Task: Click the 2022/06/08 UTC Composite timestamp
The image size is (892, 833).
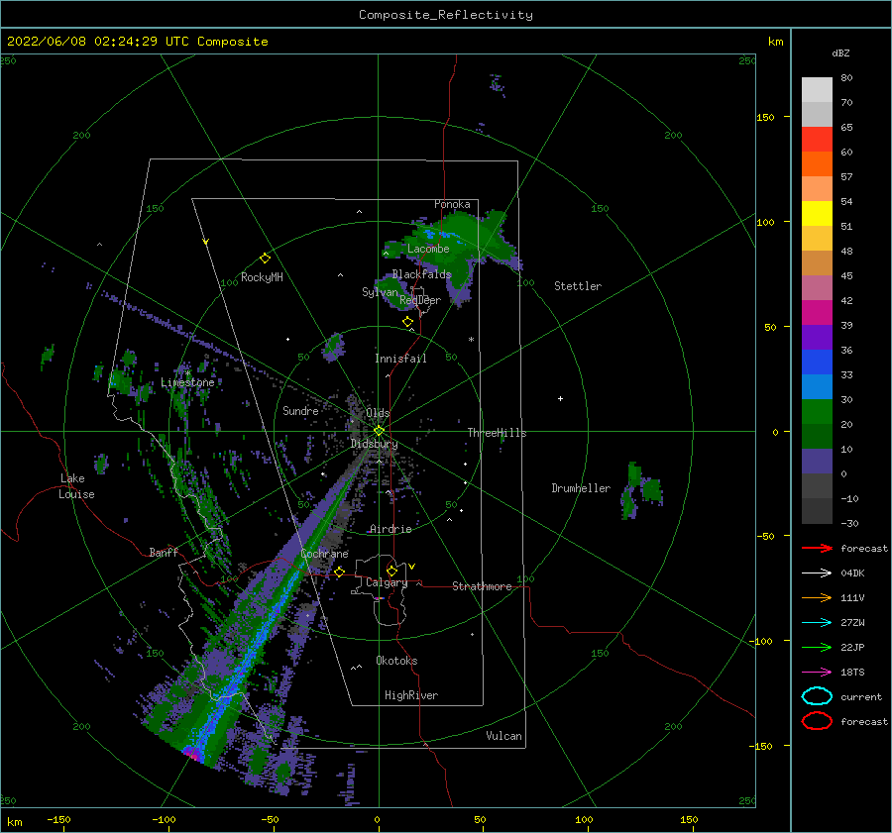Action: [x=137, y=42]
